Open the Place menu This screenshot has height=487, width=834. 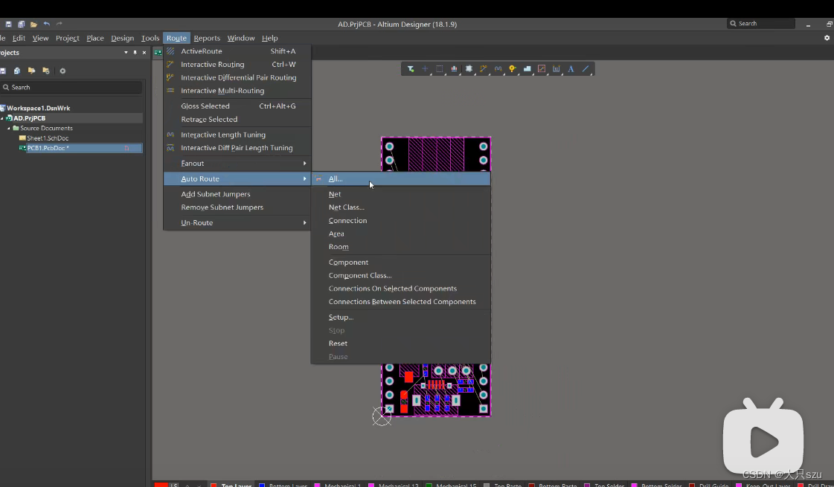point(95,38)
